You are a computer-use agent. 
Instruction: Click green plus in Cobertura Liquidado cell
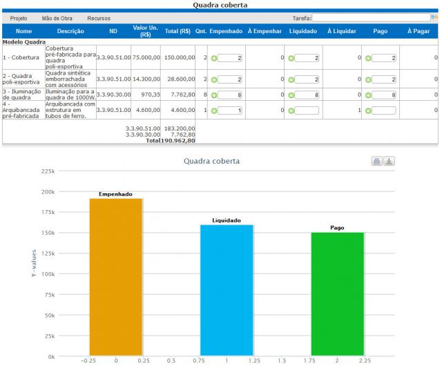click(291, 58)
